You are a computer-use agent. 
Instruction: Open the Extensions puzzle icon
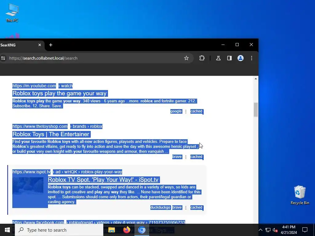click(x=202, y=58)
